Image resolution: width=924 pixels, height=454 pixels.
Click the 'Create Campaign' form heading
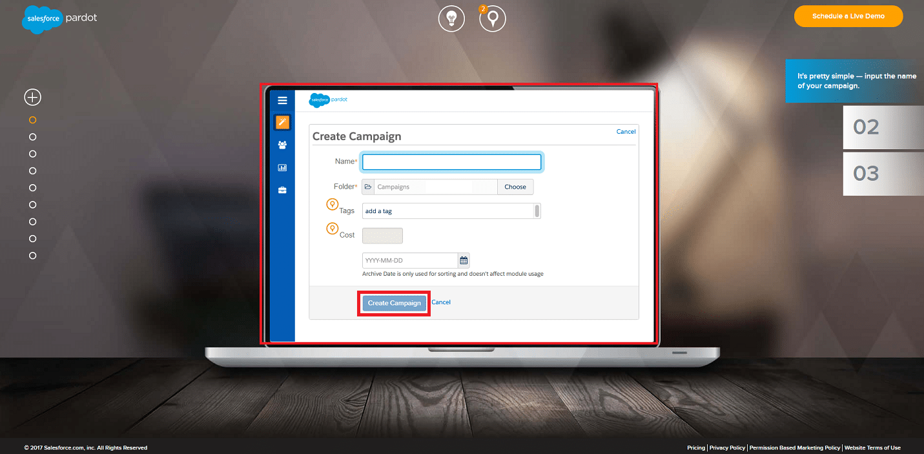pos(357,136)
